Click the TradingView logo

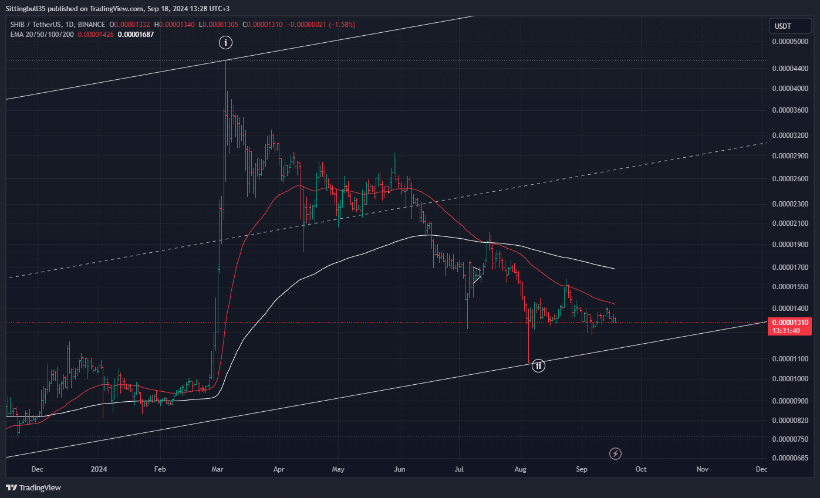33,487
